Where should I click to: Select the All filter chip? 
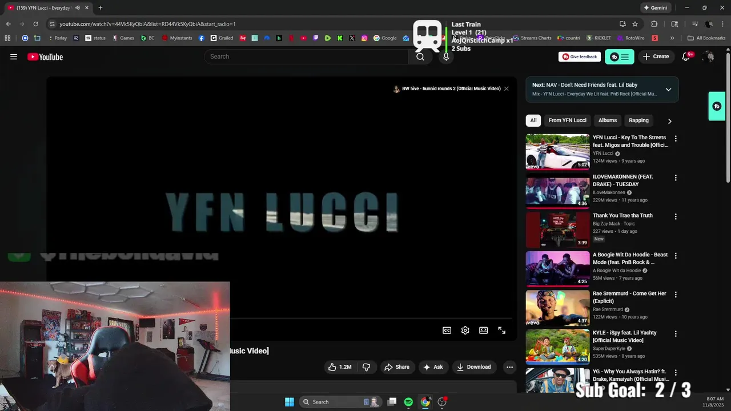click(533, 120)
